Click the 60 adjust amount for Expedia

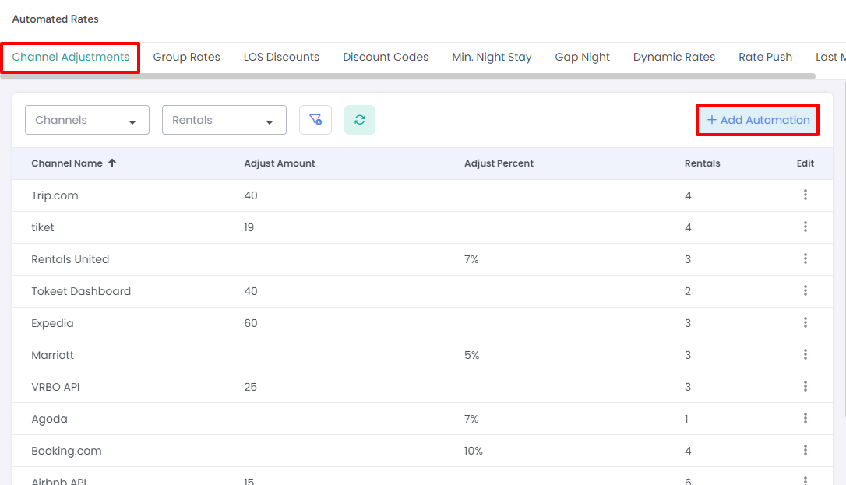coord(250,323)
